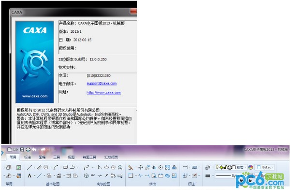The image size is (290, 190).
Task: Click the Open file folder icon
Action: [16, 149]
